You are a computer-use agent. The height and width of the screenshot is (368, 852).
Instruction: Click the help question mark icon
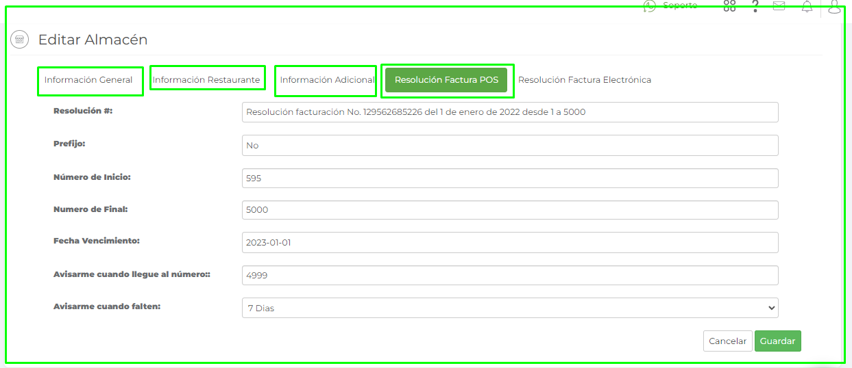point(755,6)
